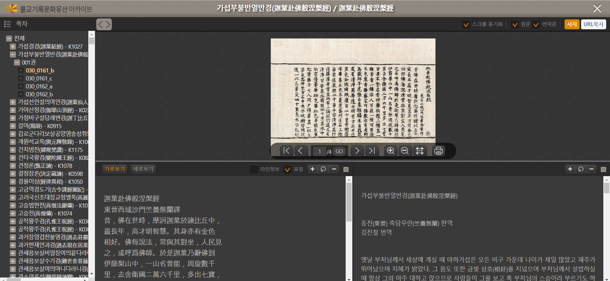
Task: Collapse the 001권 volume node
Action: point(17,63)
